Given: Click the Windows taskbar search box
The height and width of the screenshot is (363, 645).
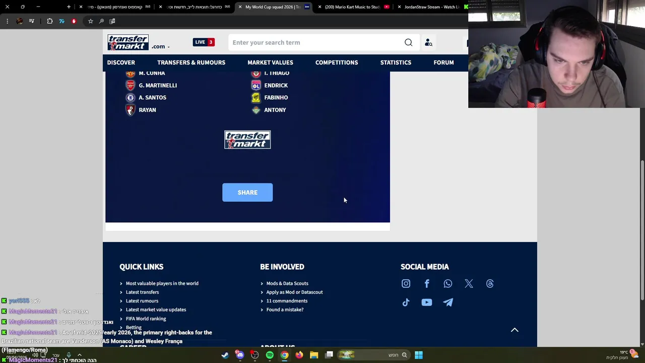Looking at the screenshot, I should click(x=373, y=355).
